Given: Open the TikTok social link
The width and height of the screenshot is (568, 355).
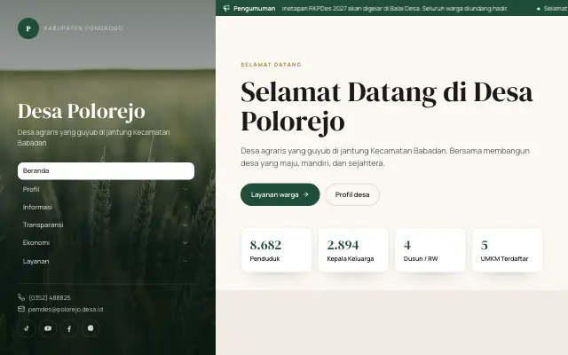Looking at the screenshot, I should (27, 328).
